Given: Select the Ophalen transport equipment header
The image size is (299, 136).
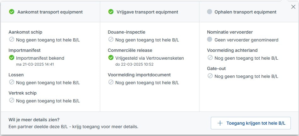Looking at the screenshot, I should click(245, 12).
